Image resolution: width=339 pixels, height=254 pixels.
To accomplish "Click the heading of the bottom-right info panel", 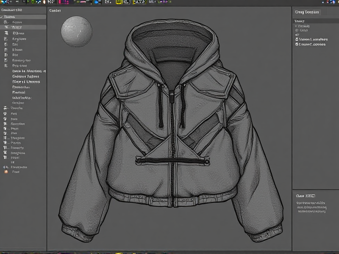I will pyautogui.click(x=306, y=196).
